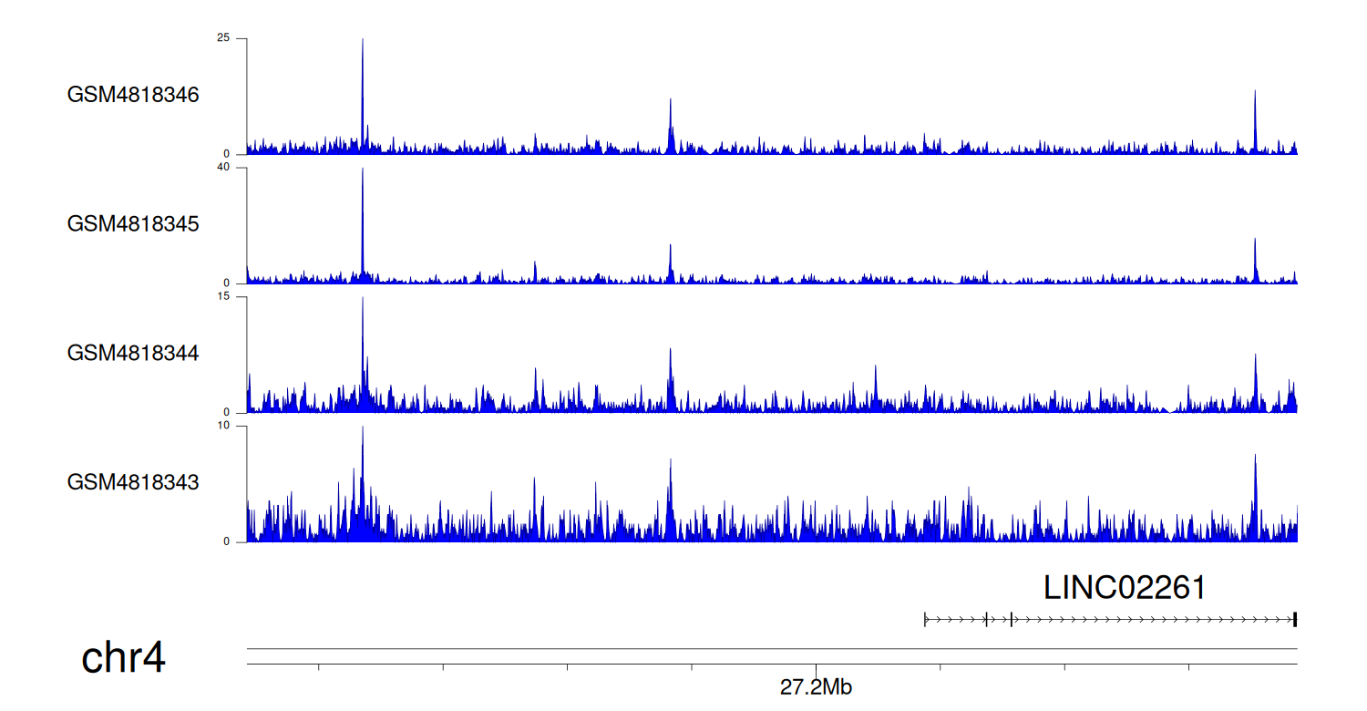Select the GSM4818343 track label
The width and height of the screenshot is (1367, 711).
tap(133, 481)
